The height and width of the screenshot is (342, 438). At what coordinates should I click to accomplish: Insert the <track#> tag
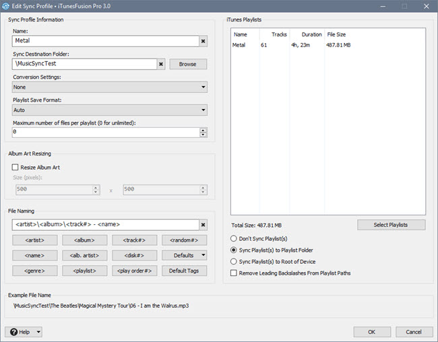[x=134, y=240]
